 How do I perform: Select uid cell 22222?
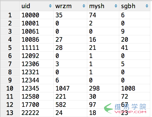pyautogui.click(x=36, y=113)
